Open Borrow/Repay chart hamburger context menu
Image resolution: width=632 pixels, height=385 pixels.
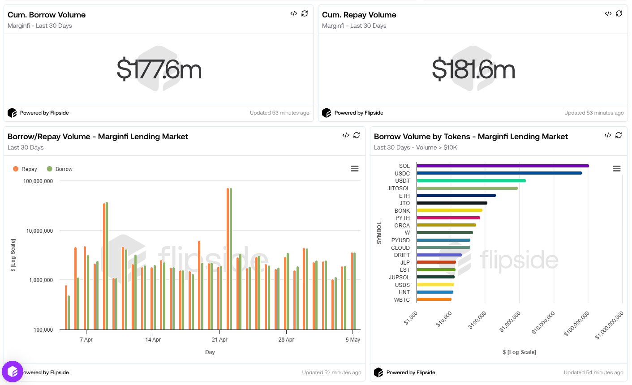355,169
